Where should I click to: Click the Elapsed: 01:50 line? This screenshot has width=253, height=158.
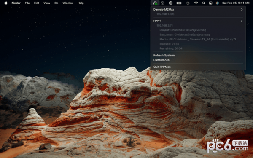(x=169, y=44)
